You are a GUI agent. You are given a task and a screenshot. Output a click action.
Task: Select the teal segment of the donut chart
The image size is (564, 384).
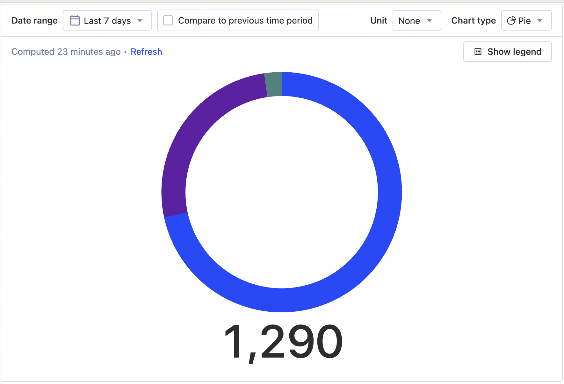pyautogui.click(x=274, y=84)
